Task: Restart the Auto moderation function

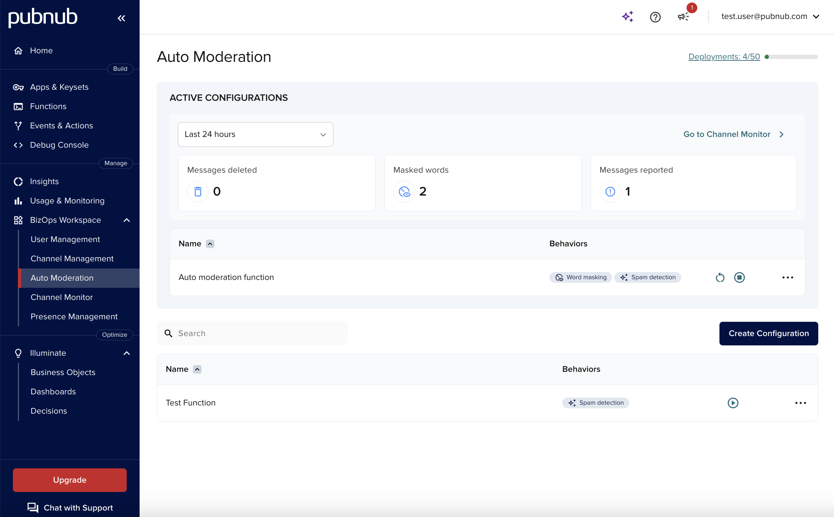Action: (720, 277)
